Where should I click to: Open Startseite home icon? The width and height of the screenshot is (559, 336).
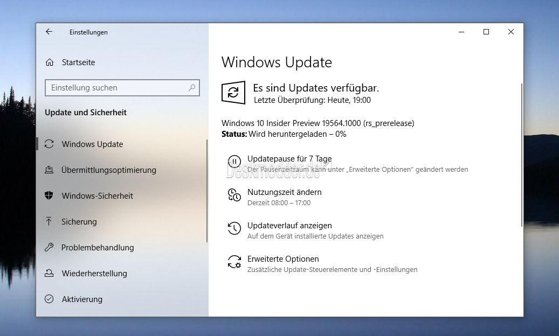pos(50,62)
